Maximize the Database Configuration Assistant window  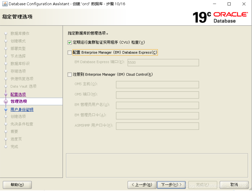[229, 4]
